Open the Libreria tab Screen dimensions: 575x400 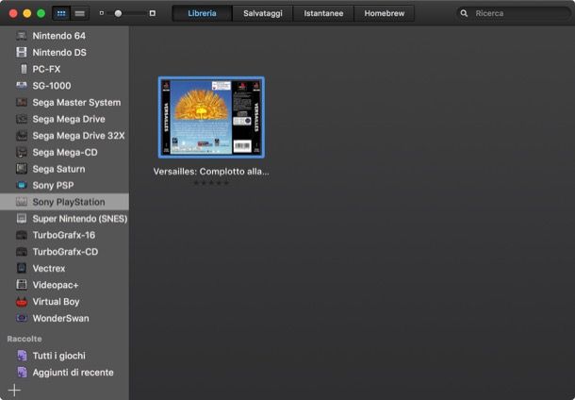tap(202, 13)
